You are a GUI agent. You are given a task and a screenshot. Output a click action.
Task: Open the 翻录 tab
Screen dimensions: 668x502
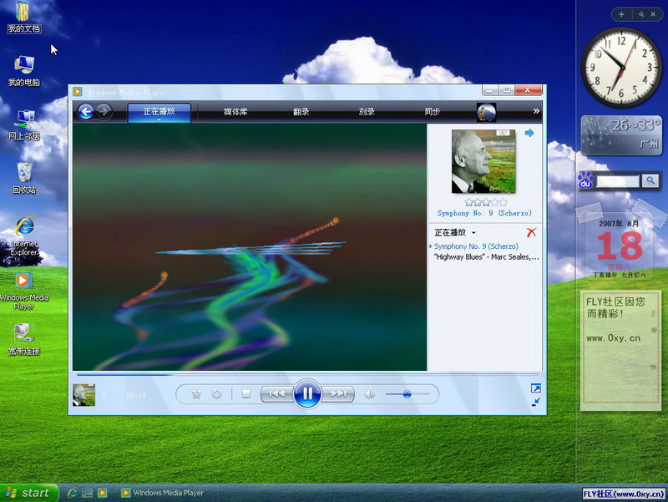coord(301,112)
